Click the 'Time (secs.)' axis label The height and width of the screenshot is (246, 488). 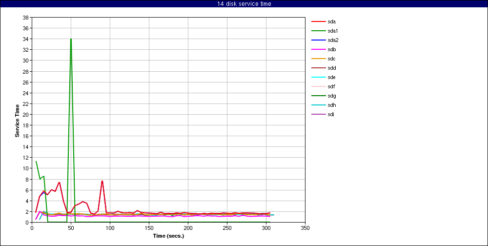pyautogui.click(x=168, y=236)
